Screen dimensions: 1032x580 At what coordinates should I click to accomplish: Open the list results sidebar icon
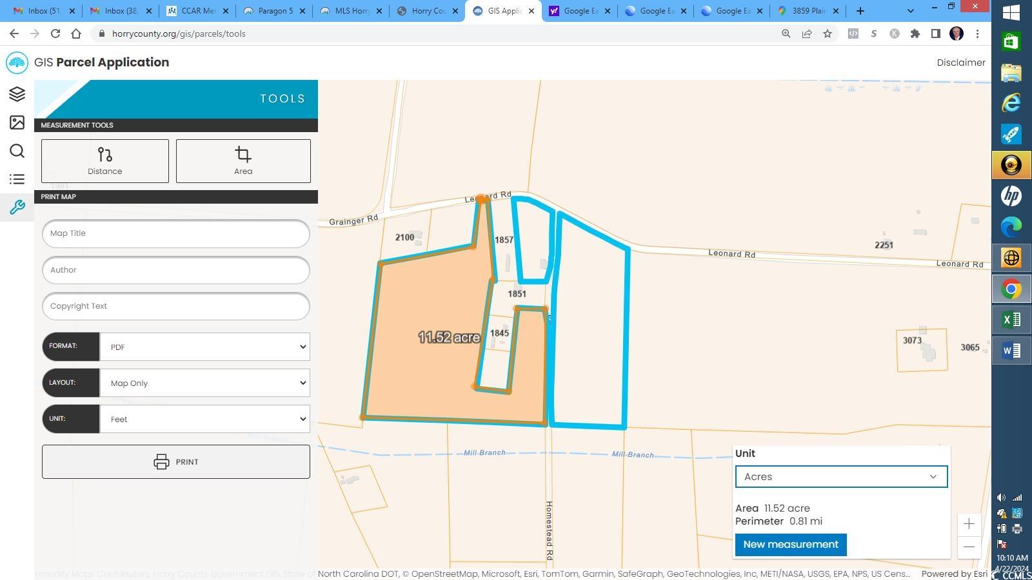pyautogui.click(x=17, y=179)
